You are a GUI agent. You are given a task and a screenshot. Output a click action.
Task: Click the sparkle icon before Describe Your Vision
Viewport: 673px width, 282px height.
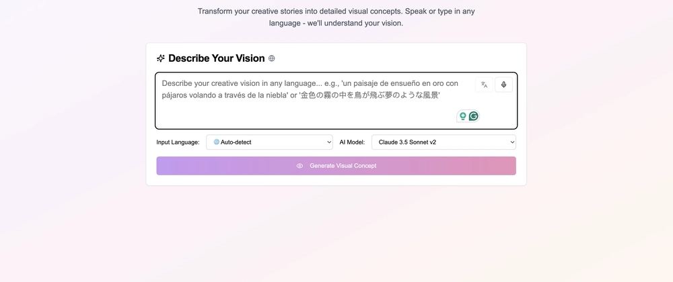[161, 58]
